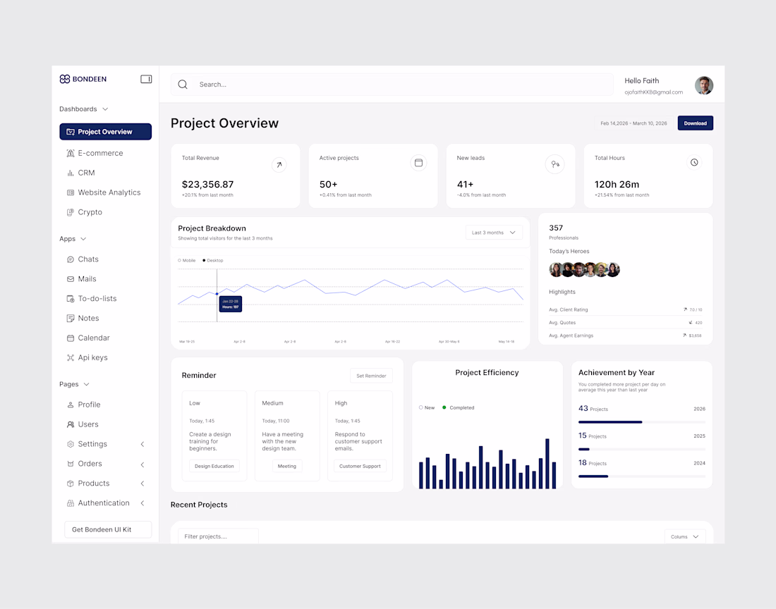
Task: Click the Profile person icon
Action: pos(71,405)
